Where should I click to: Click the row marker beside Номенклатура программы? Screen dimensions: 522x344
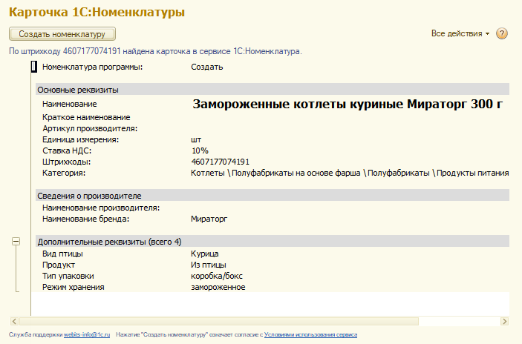(x=33, y=67)
